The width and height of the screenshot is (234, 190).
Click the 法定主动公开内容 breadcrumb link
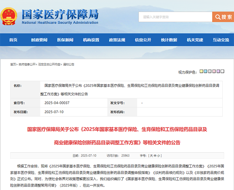(49, 64)
